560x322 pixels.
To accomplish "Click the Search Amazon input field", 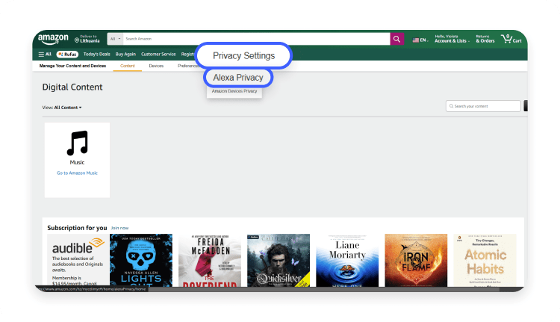I will (x=256, y=39).
